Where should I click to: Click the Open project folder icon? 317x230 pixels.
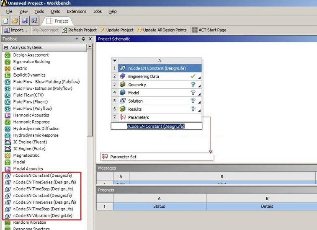click(x=15, y=21)
